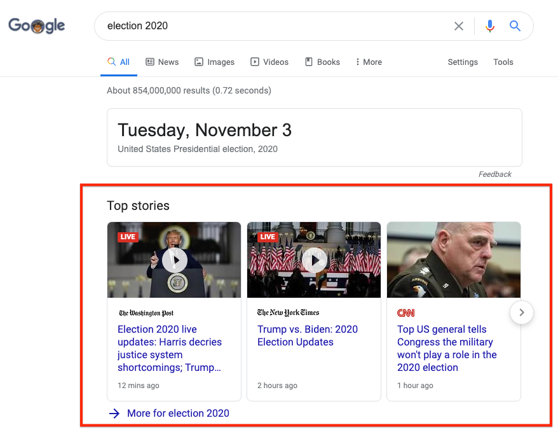Viewport: 558px width, 432px height.
Task: Switch to the News tab
Action: pyautogui.click(x=162, y=62)
